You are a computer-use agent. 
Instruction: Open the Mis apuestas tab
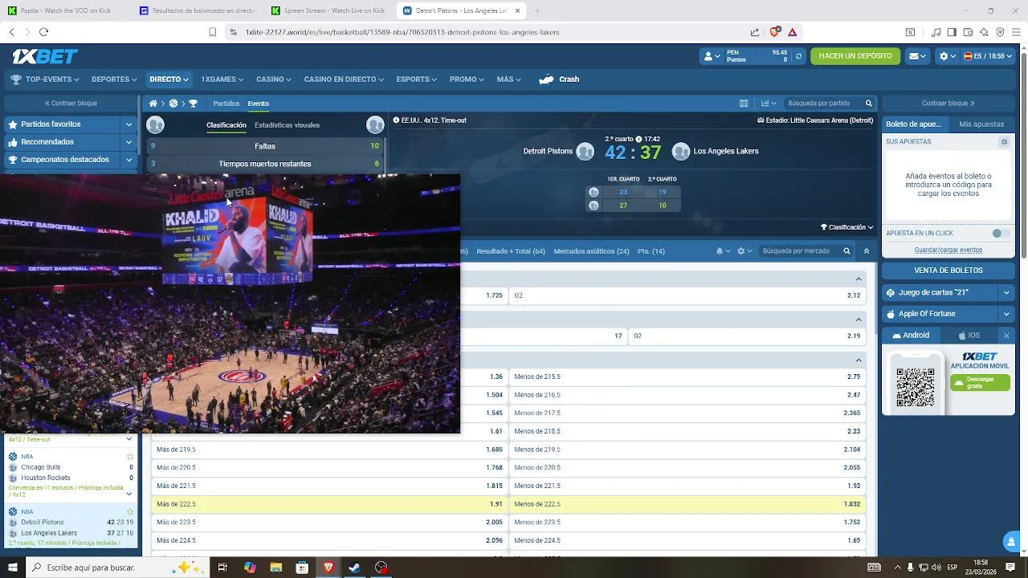point(981,124)
